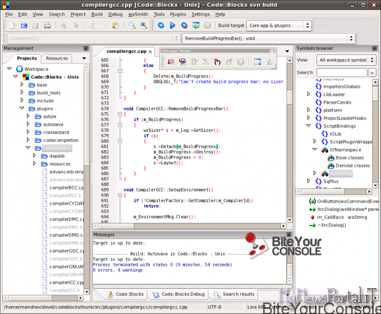Click the Open file folder icon

(24, 26)
